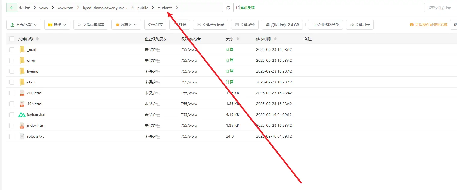
Task: Click the index.html file icon
Action: [22, 125]
